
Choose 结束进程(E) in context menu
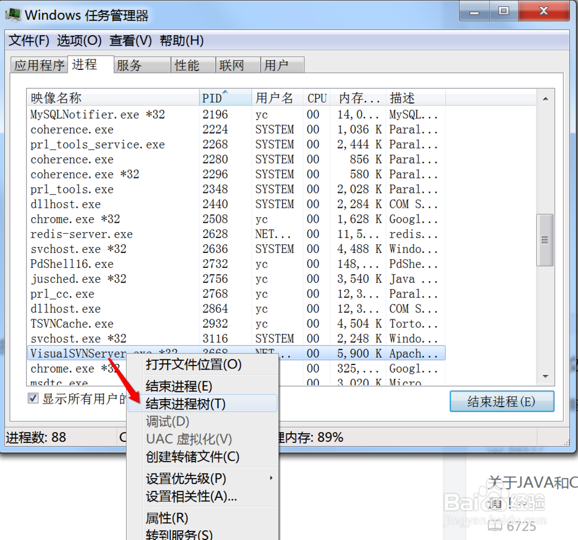pyautogui.click(x=202, y=386)
